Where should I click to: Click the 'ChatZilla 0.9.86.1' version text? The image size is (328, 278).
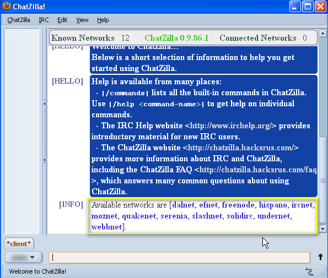[176, 38]
